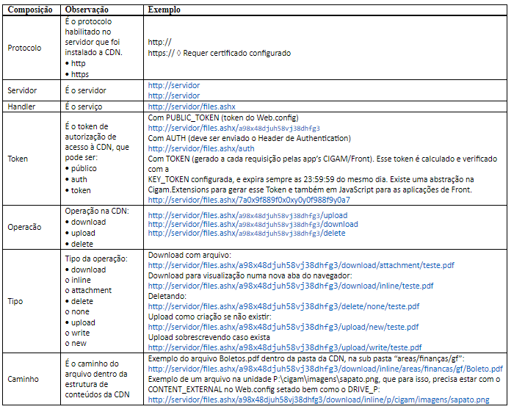The height and width of the screenshot is (412, 514).
Task: Open the Operação link ending in /delete
Action: pos(247,233)
